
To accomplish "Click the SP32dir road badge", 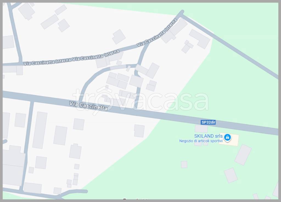I will pos(208,122).
